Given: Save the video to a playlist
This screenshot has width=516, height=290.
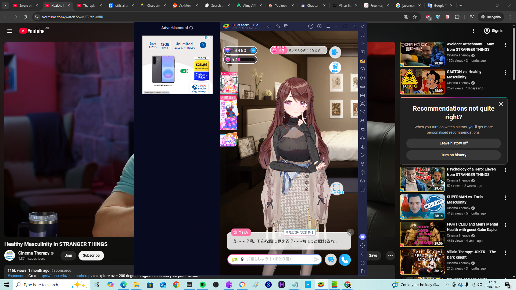Looking at the screenshot, I should point(373,255).
